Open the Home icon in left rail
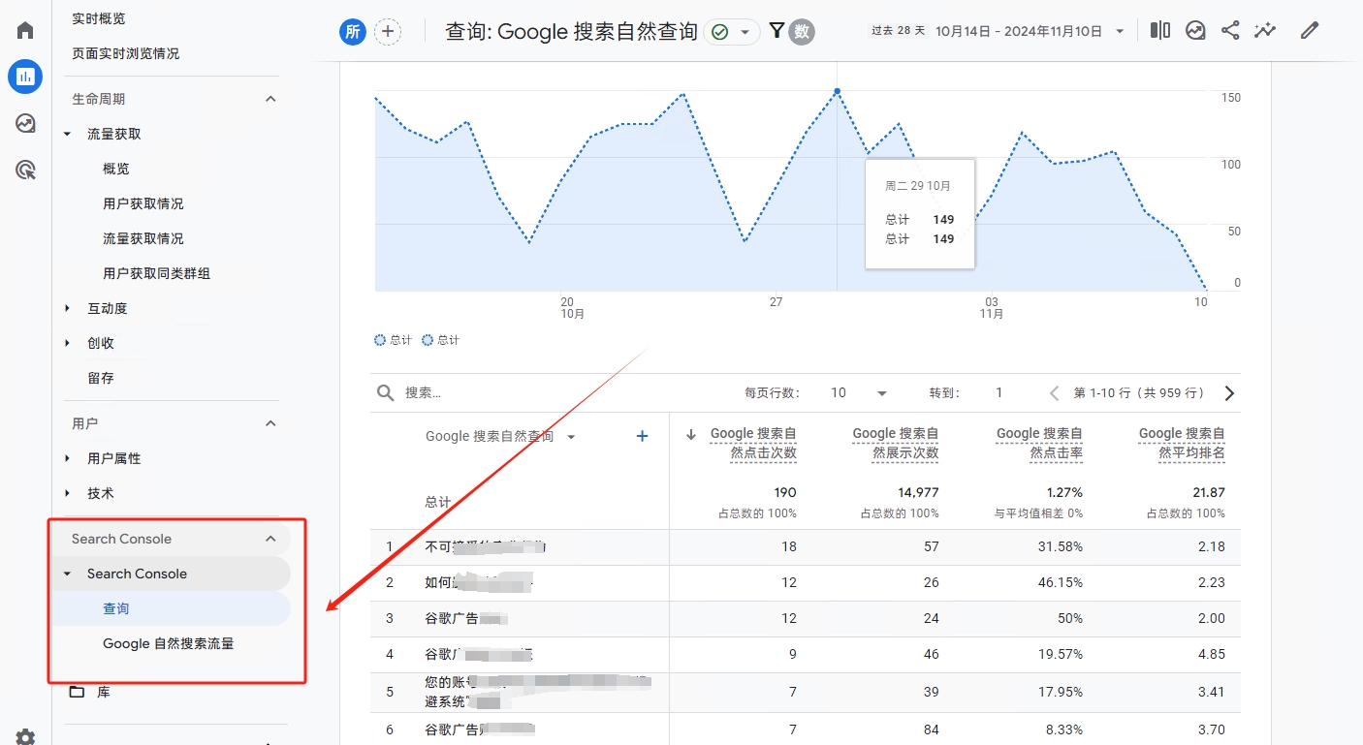 (x=25, y=30)
